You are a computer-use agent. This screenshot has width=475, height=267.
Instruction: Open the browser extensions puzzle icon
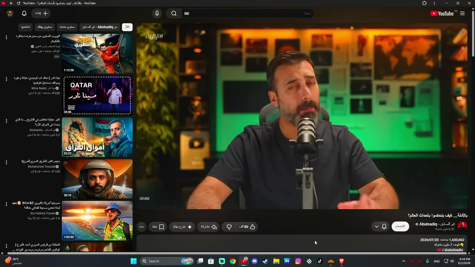pyautogui.click(x=425, y=3)
